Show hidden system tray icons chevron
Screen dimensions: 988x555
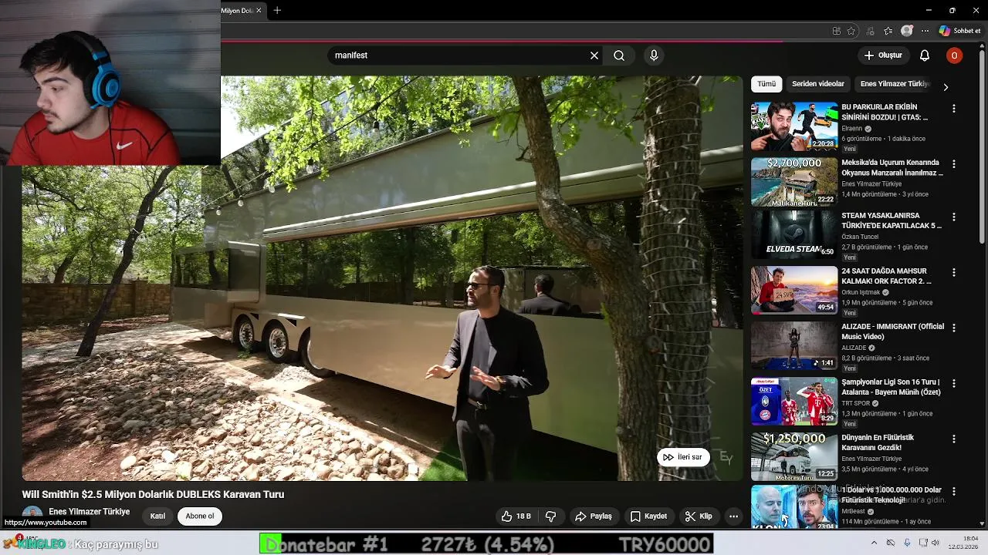coord(874,543)
